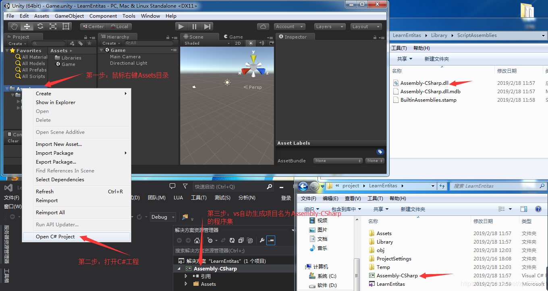Select the Rotate tool in Unity toolbar
This screenshot has width=548, height=291.
(x=40, y=27)
